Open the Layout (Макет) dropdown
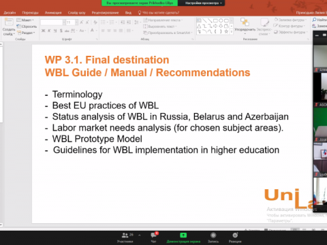The height and width of the screenshot is (245, 327). 25,20
